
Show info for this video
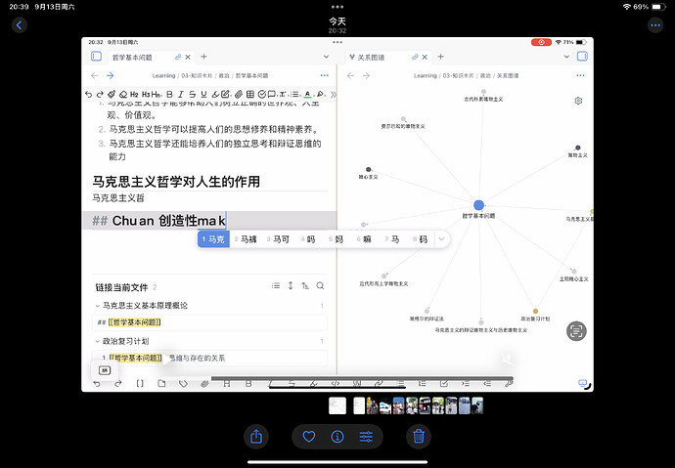point(337,437)
